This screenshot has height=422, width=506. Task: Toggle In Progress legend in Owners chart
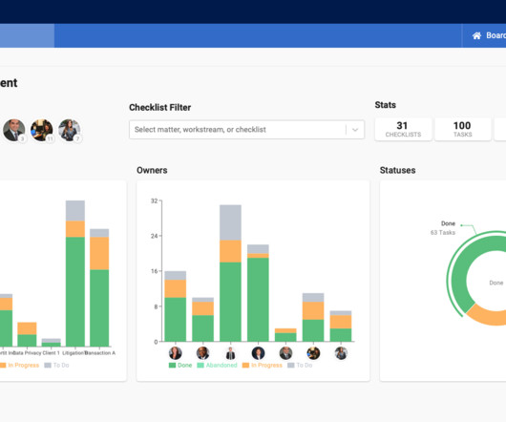click(x=263, y=366)
